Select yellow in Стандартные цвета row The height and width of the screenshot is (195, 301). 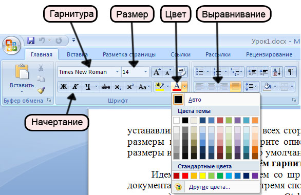point(202,175)
